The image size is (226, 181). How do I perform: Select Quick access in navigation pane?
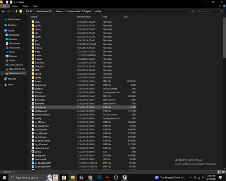pyautogui.click(x=14, y=19)
